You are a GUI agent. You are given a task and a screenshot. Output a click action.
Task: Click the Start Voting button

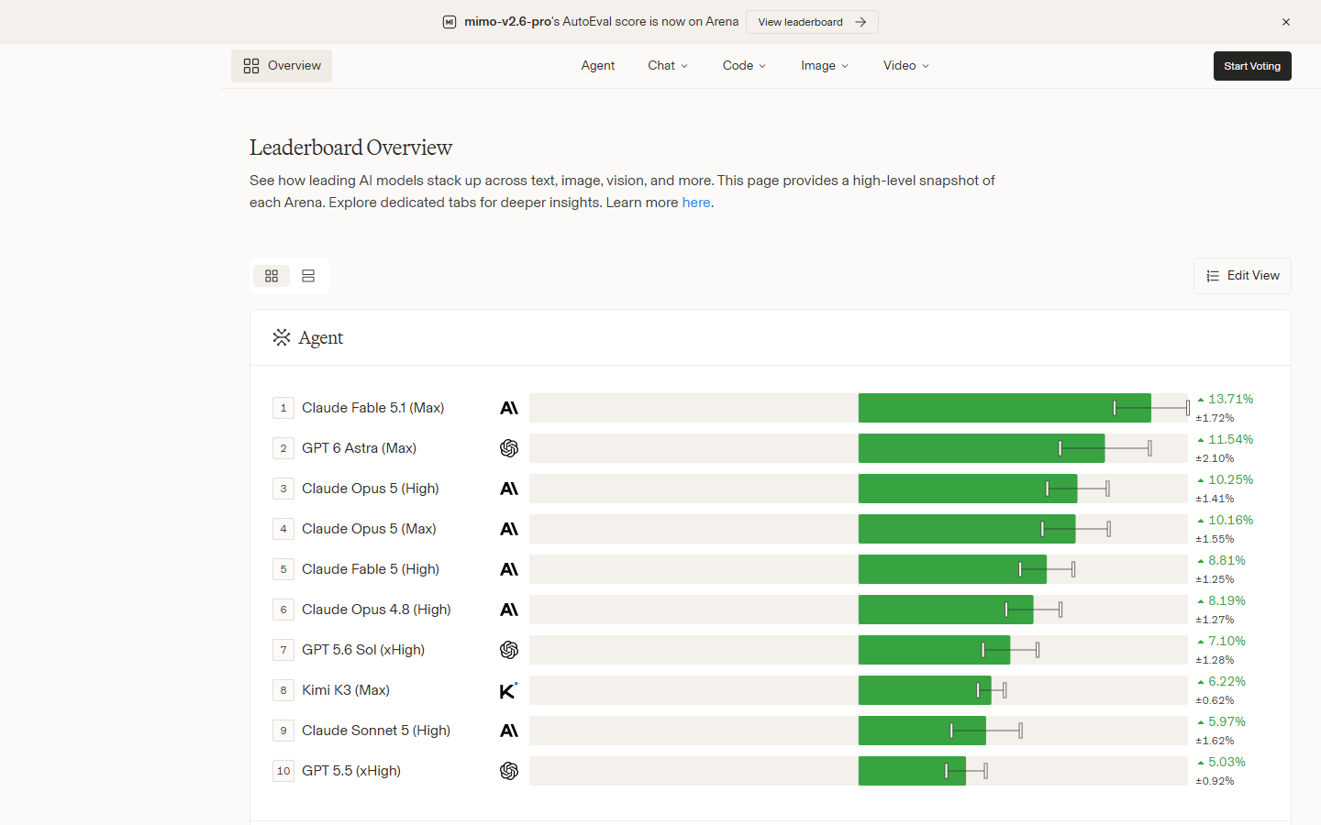[x=1252, y=66]
